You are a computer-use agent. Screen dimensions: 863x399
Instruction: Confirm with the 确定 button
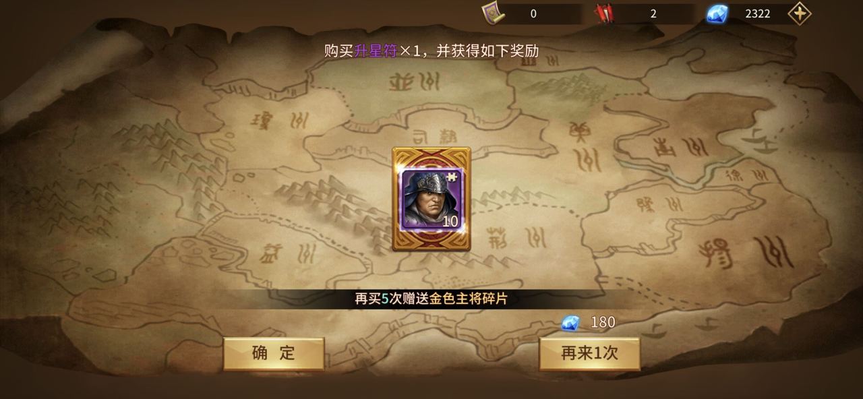(274, 353)
